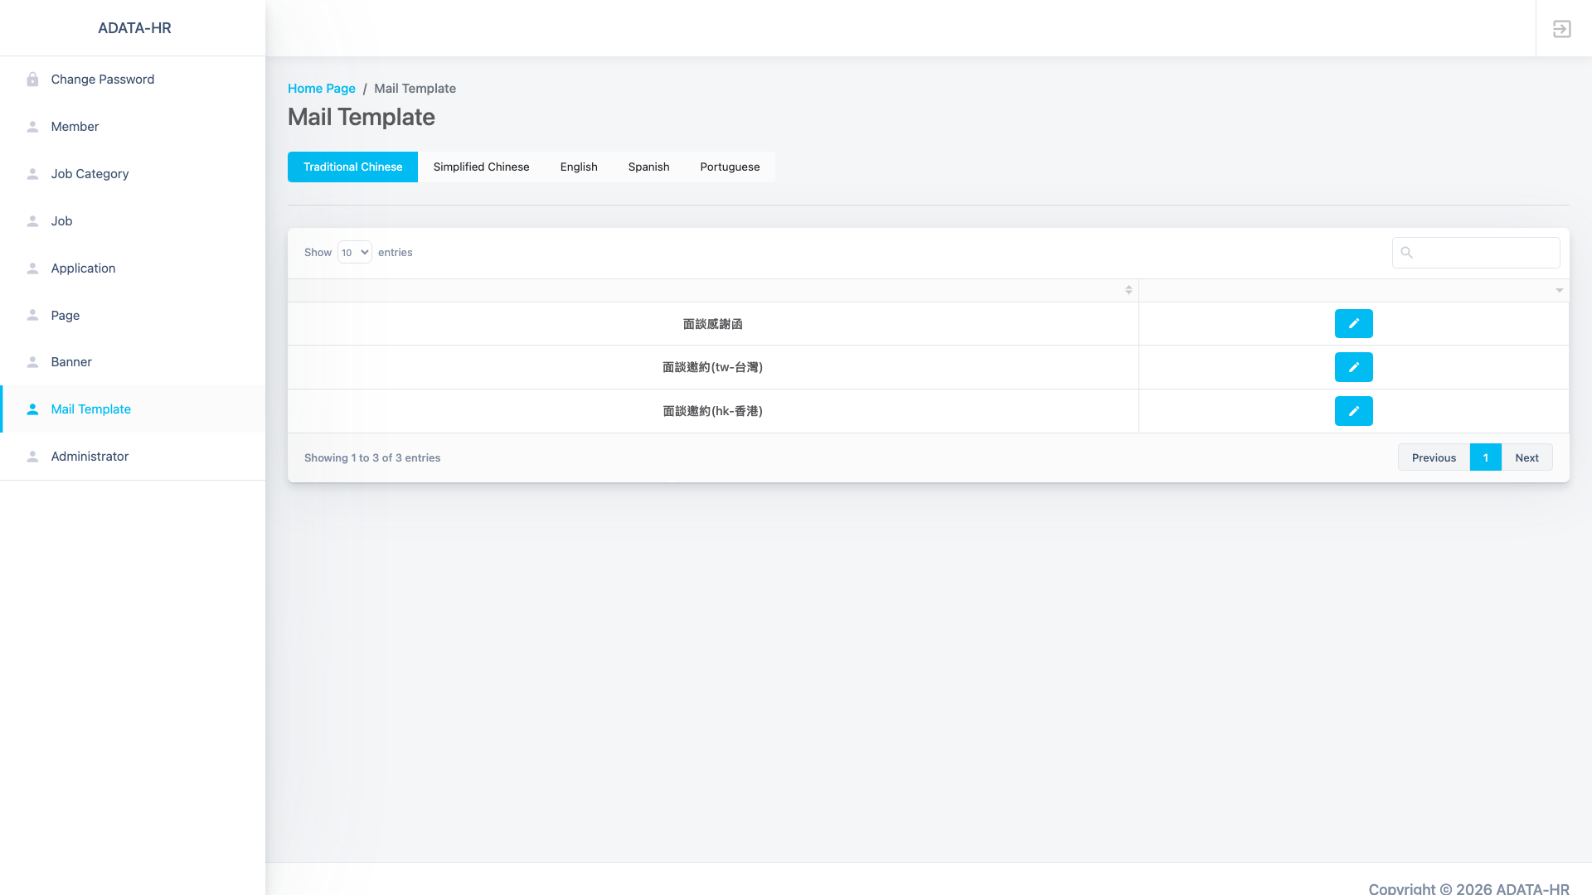This screenshot has height=895, width=1592.
Task: Click edit pencil for 面談感謝函 template
Action: [1353, 324]
